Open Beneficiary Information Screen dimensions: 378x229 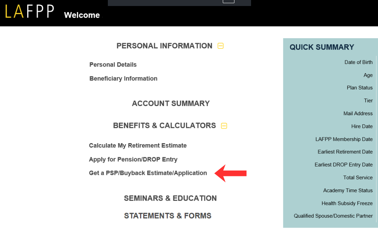pos(123,78)
